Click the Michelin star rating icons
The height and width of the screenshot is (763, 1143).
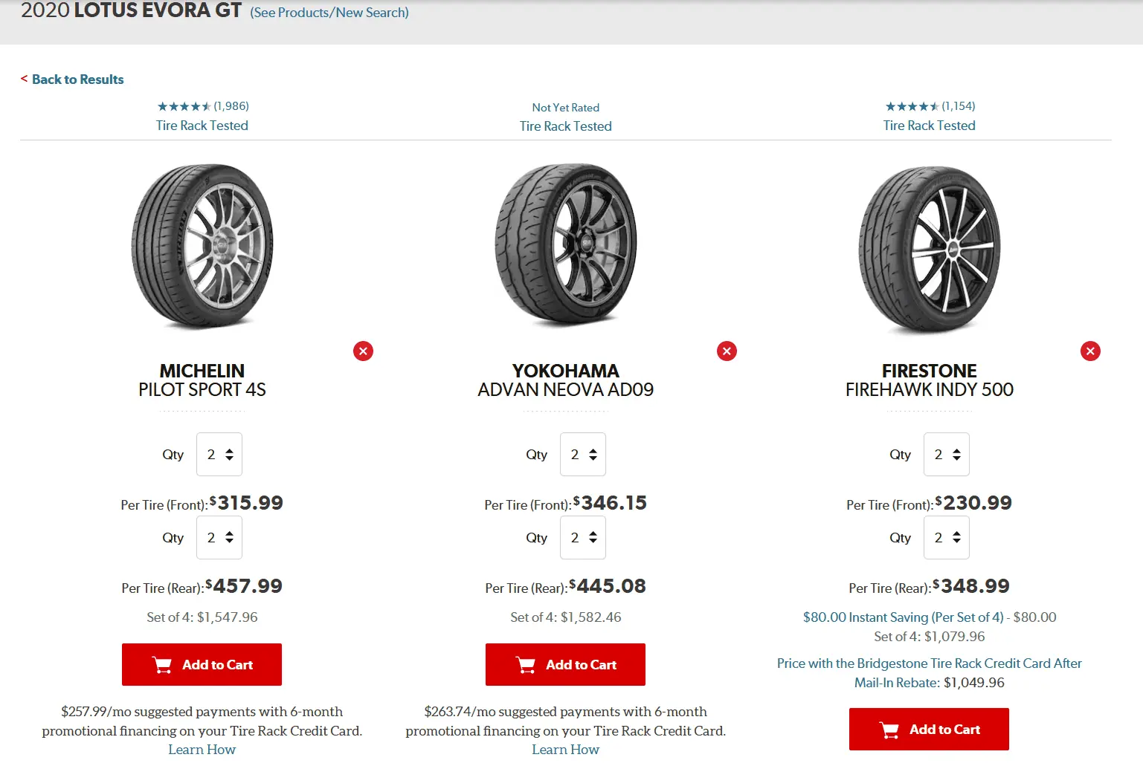click(x=184, y=106)
